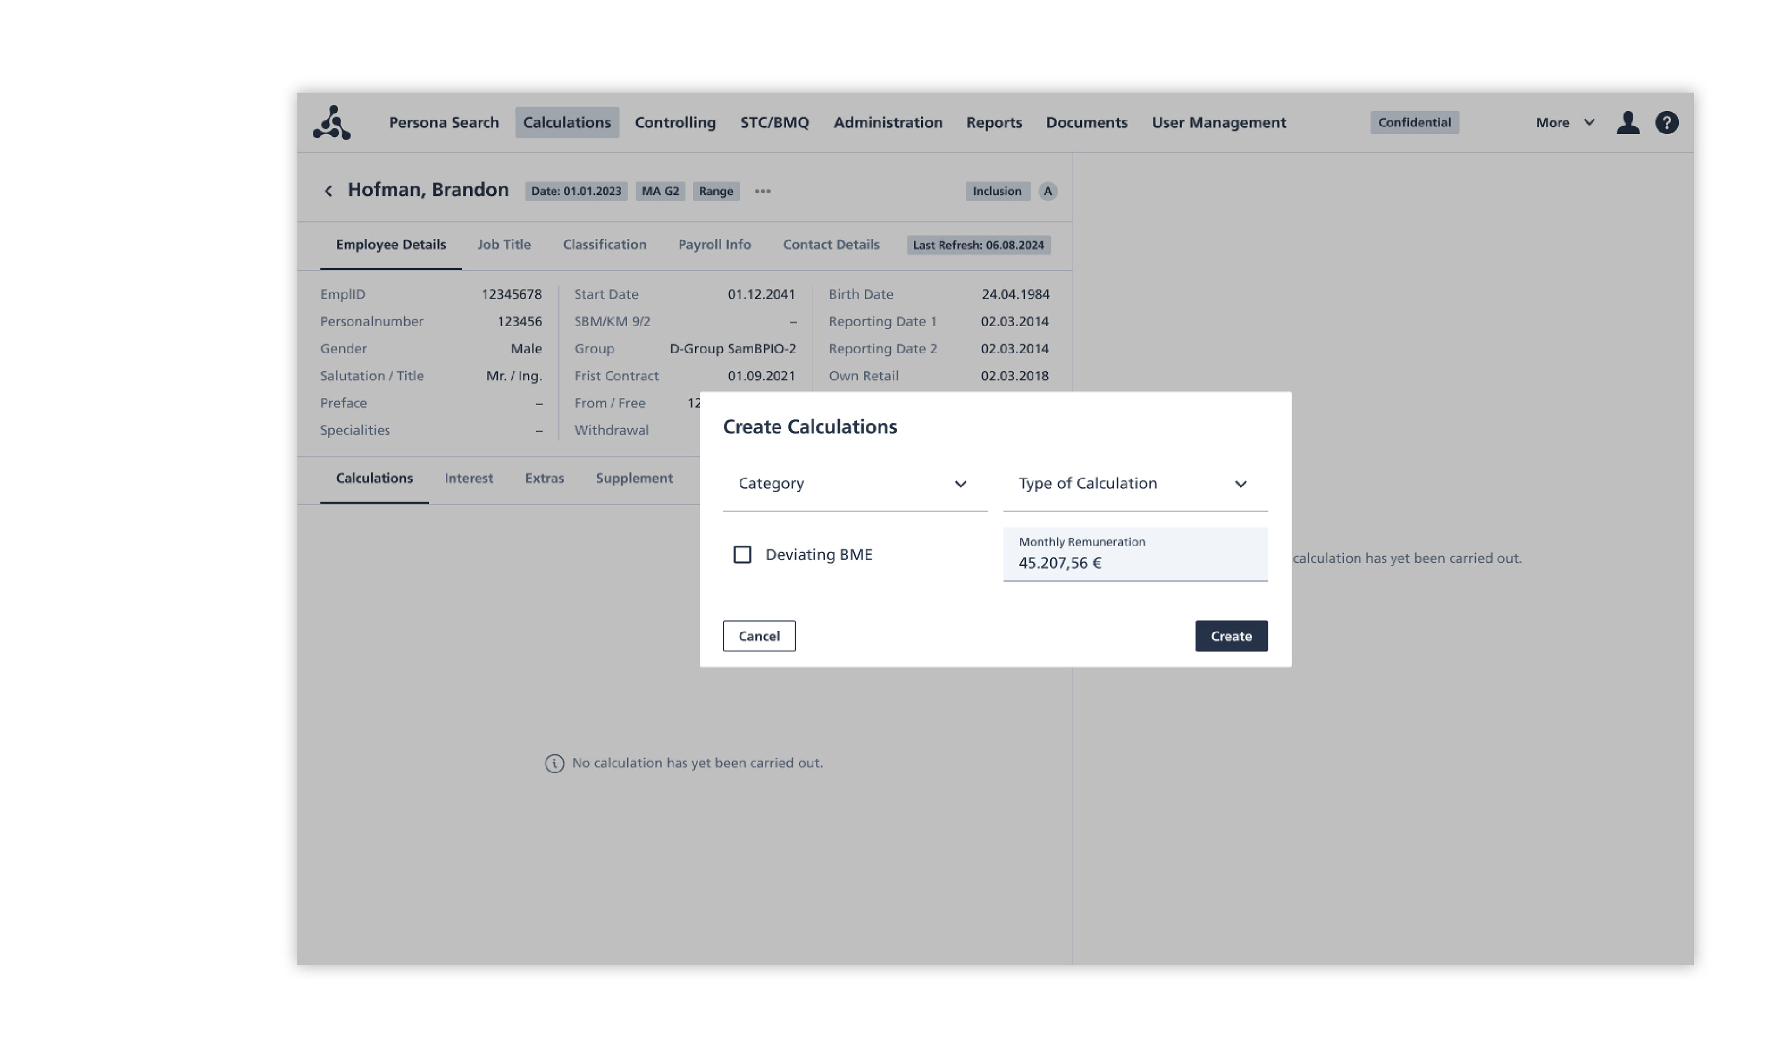Open the Payroll Info tab
The height and width of the screenshot is (1058, 1786).
coord(713,245)
